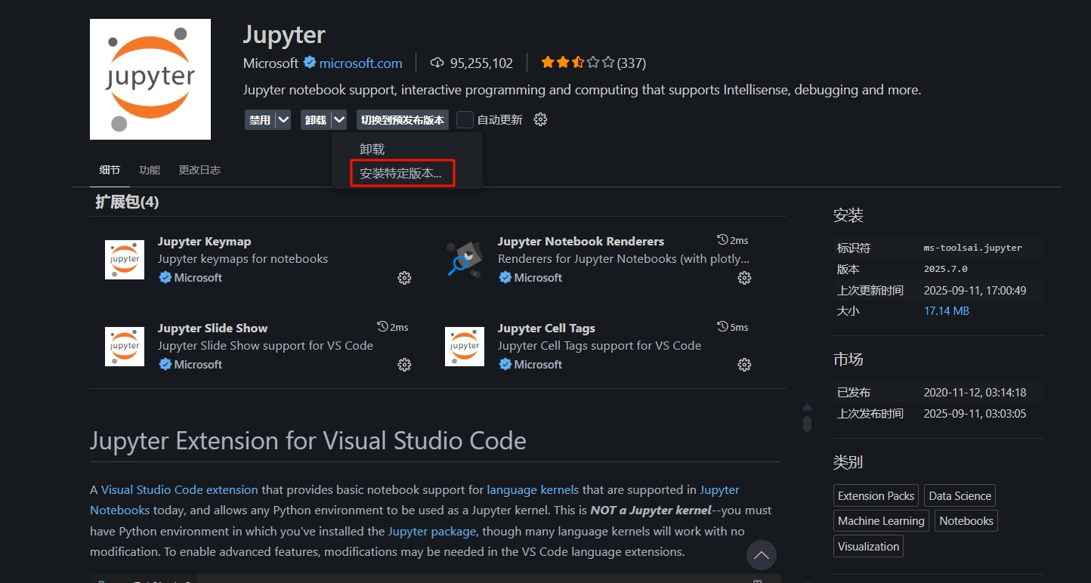
Task: Click the 17.14 MB size link
Action: click(945, 310)
